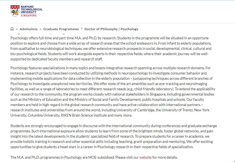Click the paragraph starting 'Students are strongly encouraged'
Viewport: 235px width, 162px height.
click(x=111, y=136)
